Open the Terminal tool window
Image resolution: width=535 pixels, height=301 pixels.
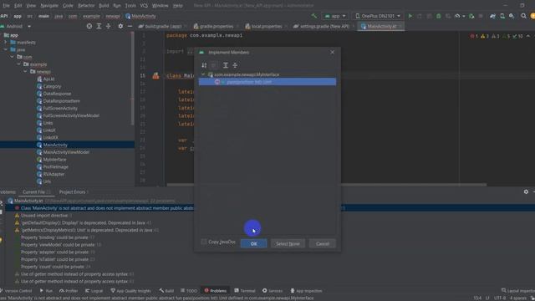(245, 291)
